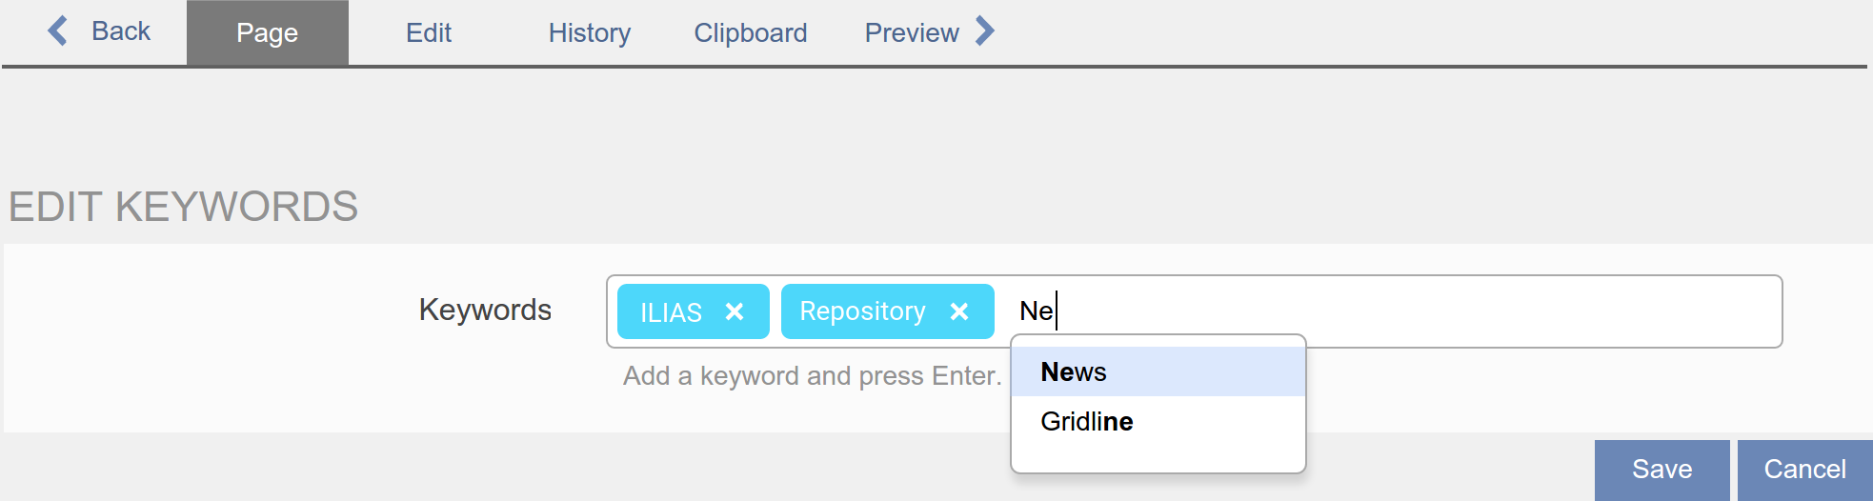The image size is (1873, 501).
Task: Click the "Add a keyword" hint text
Action: tap(812, 376)
